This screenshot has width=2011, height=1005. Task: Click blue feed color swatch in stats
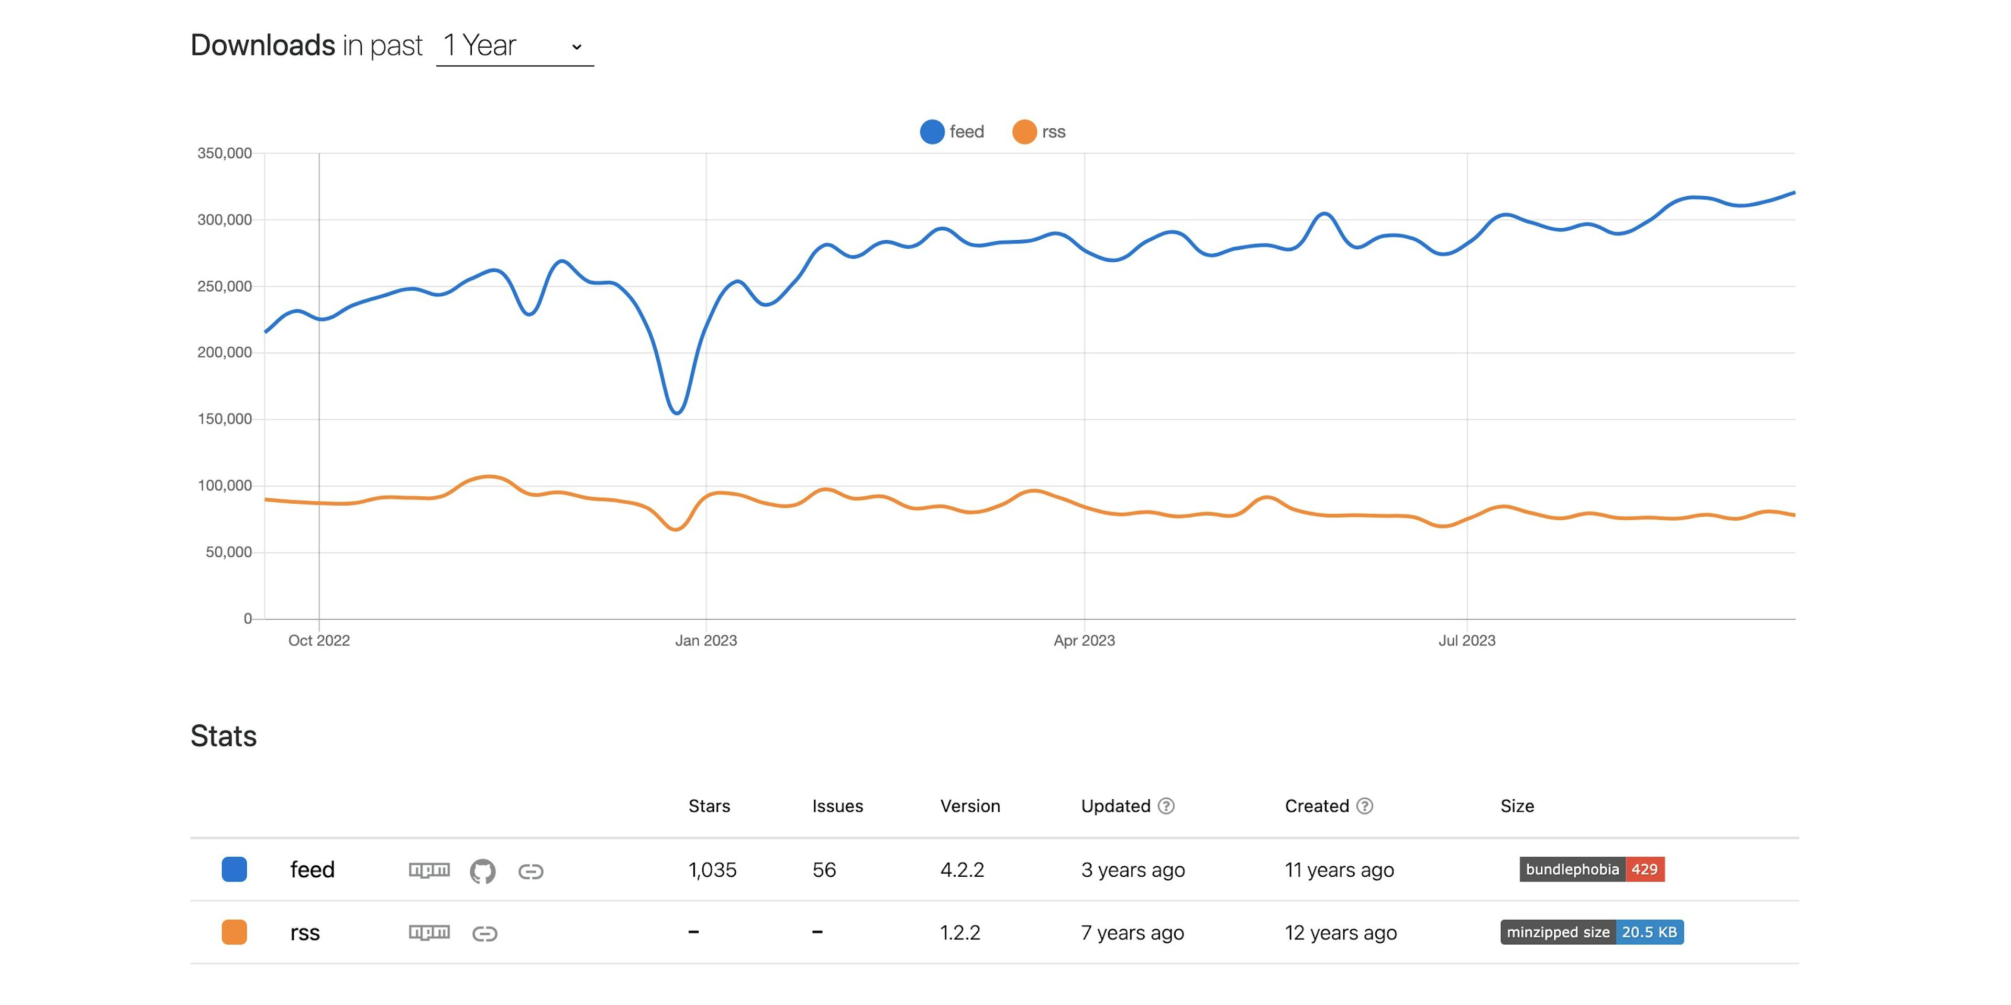(x=234, y=869)
